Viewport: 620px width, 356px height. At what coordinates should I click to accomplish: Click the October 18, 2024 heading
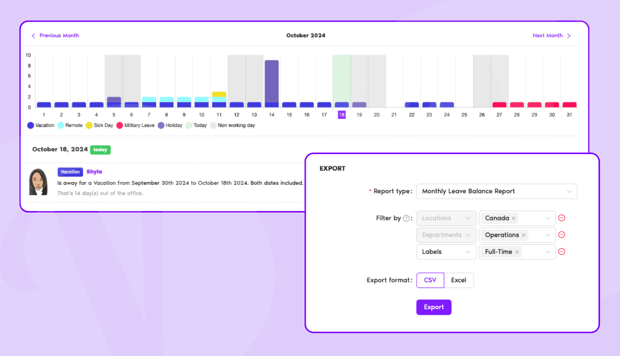pos(60,149)
